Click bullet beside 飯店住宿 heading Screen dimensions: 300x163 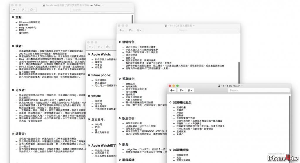(120, 118)
